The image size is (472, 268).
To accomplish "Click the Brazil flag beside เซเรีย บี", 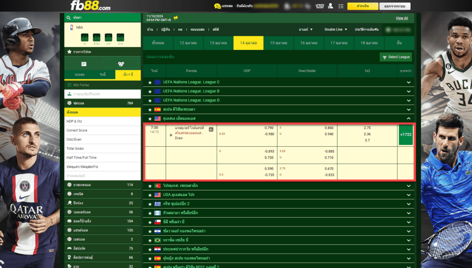I will 158,240.
